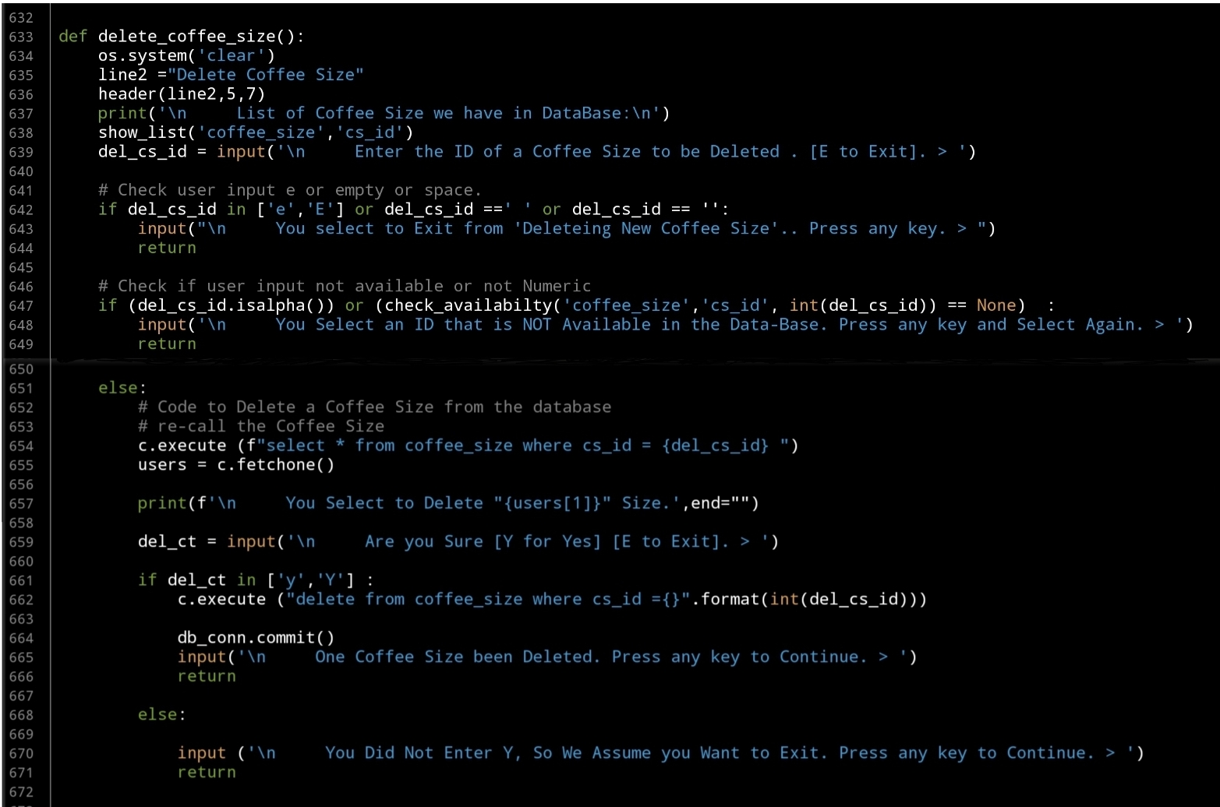Screen dimensions: 1220x807
Task: Click the .format(int(del_cs_id)) call
Action: [x=808, y=600]
